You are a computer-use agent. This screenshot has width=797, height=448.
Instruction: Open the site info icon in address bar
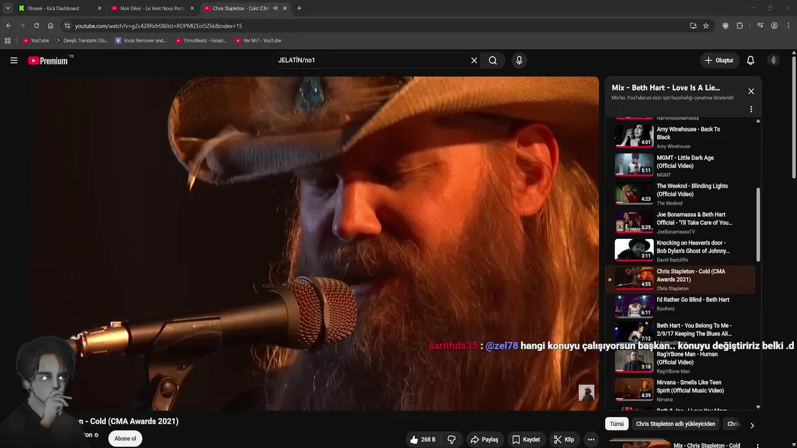tap(67, 26)
